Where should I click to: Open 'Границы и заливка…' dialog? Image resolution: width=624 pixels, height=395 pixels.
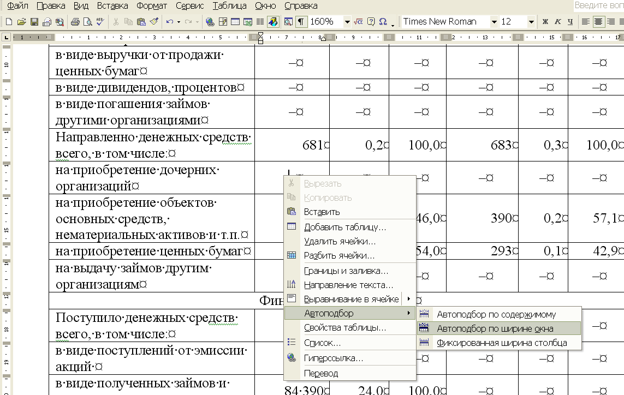point(350,271)
